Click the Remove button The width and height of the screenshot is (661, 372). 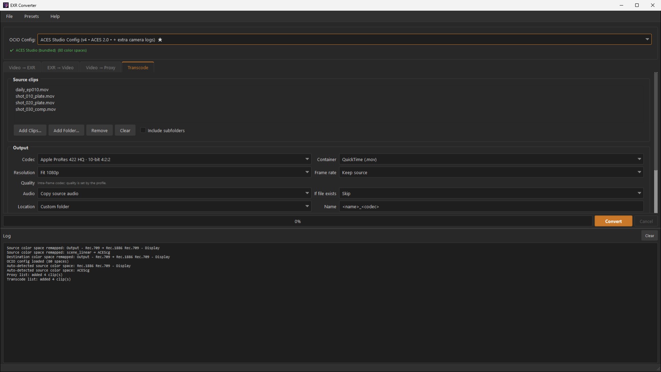[x=99, y=130]
